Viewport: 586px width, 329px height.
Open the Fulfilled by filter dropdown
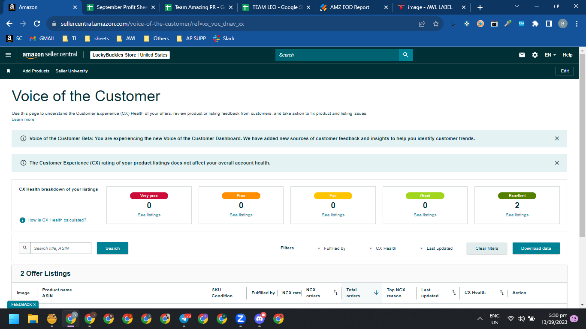[x=332, y=248]
